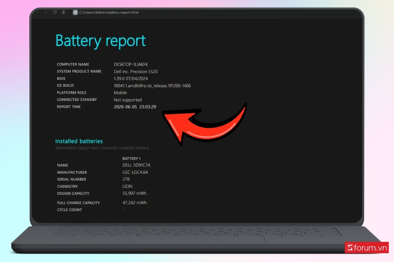Select the NAME label in batteries table
394x262 pixels.
[x=63, y=165]
